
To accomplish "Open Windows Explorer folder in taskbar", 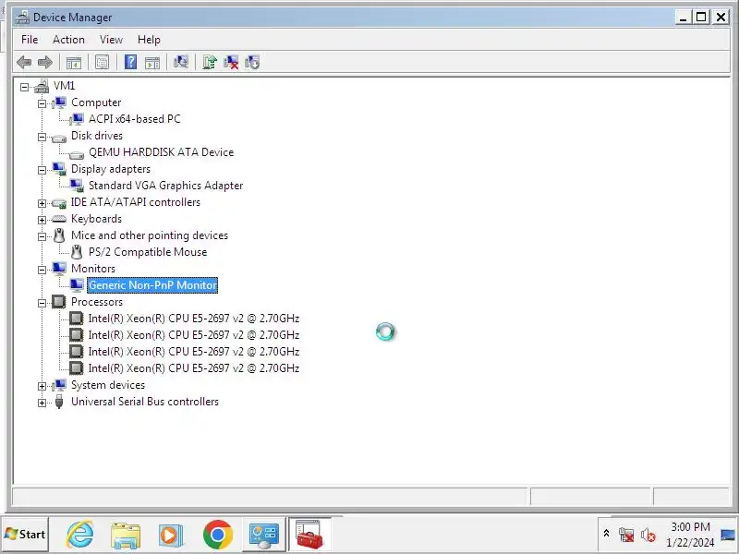I will tap(126, 536).
